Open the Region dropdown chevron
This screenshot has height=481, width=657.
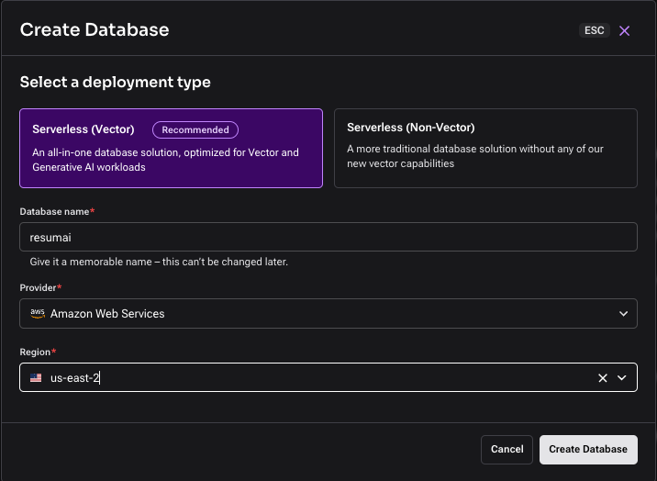(622, 377)
